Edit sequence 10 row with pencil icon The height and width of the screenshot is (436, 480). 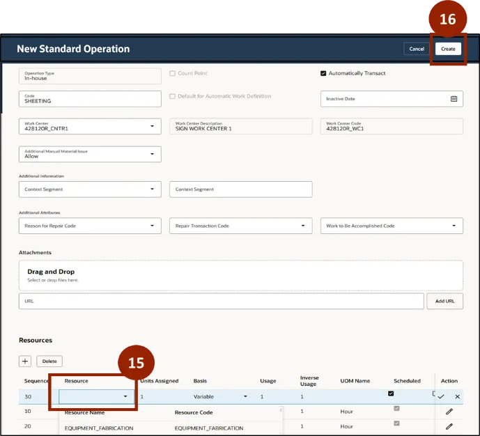(x=449, y=412)
